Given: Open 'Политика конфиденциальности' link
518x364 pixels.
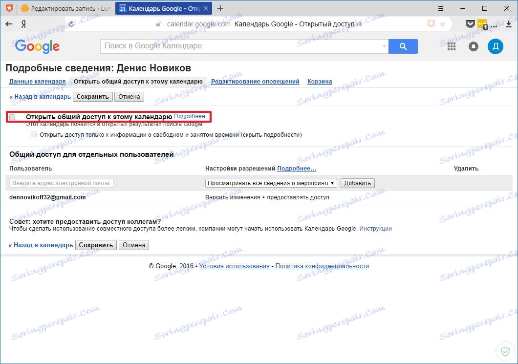Looking at the screenshot, I should point(322,266).
